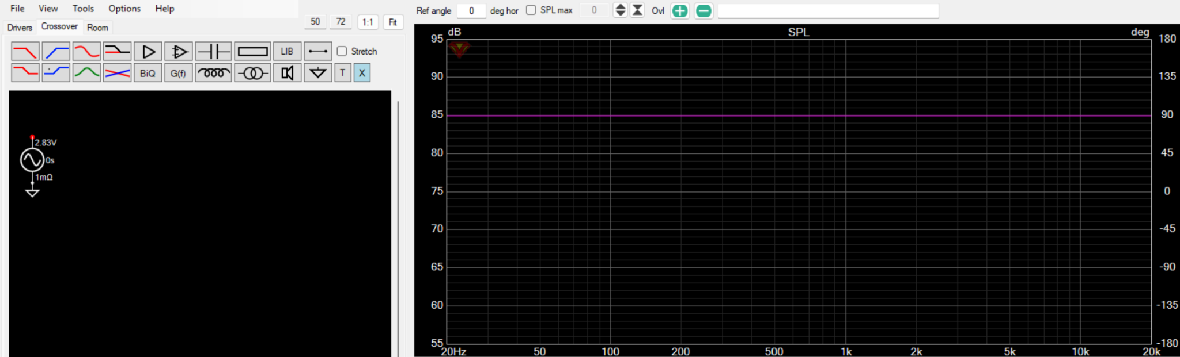This screenshot has width=1180, height=357.
Task: Add an operational amplifier component
Action: point(179,52)
